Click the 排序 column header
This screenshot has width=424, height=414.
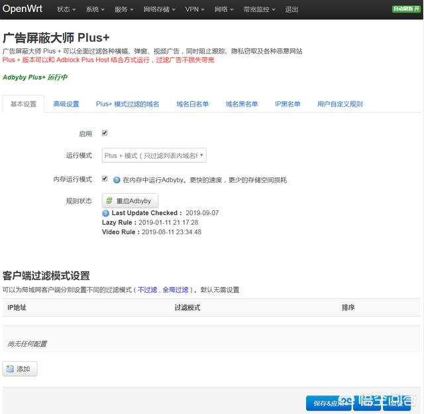click(x=348, y=308)
